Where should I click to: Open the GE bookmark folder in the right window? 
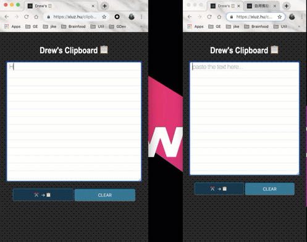[214, 26]
